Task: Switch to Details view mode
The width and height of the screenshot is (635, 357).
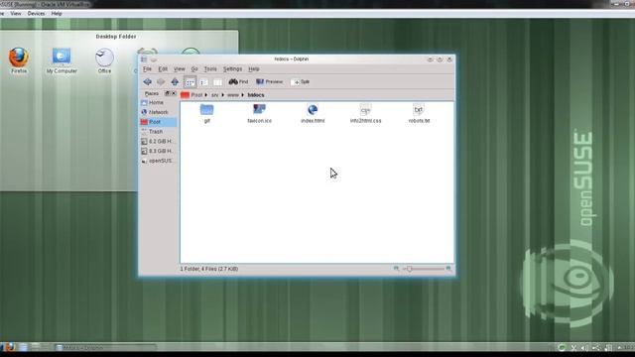Action: [x=203, y=82]
